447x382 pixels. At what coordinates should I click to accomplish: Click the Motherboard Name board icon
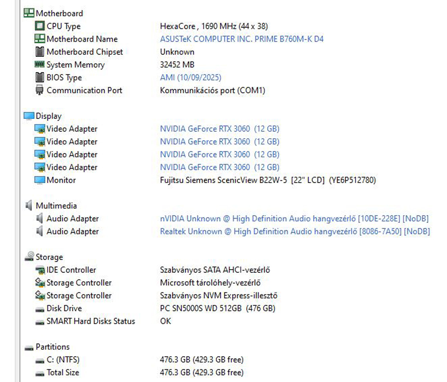[40, 39]
